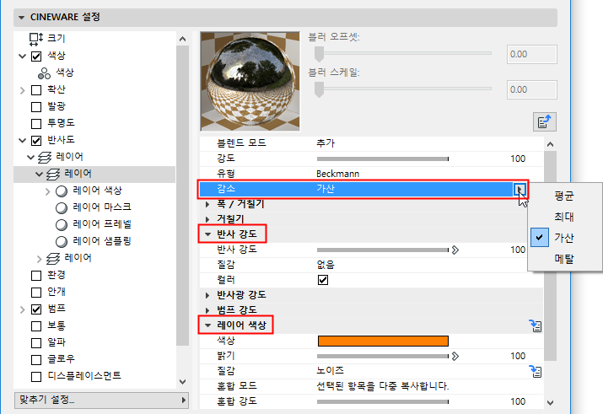
Task: Click the 블러 오프셋 0.00 input field
Action: 532,55
